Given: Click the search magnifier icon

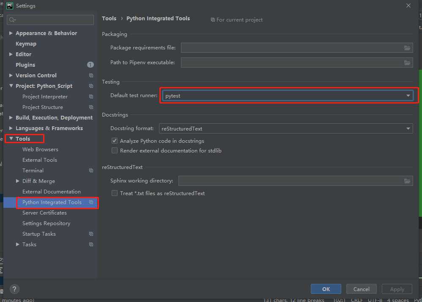Looking at the screenshot, I should click(x=12, y=19).
